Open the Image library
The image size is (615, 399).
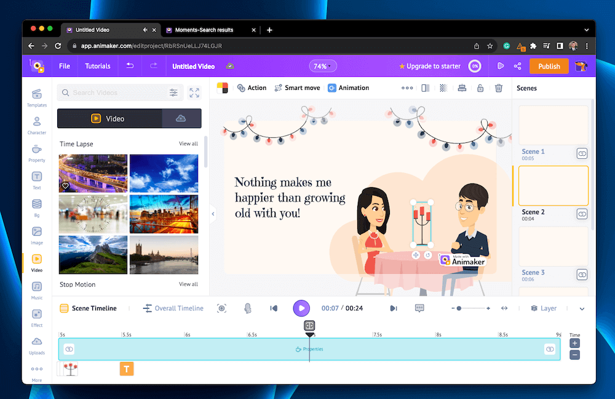[x=37, y=235]
